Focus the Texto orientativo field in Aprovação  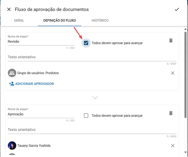coord(92,130)
